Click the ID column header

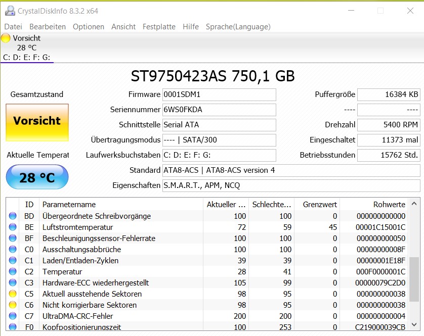29,205
